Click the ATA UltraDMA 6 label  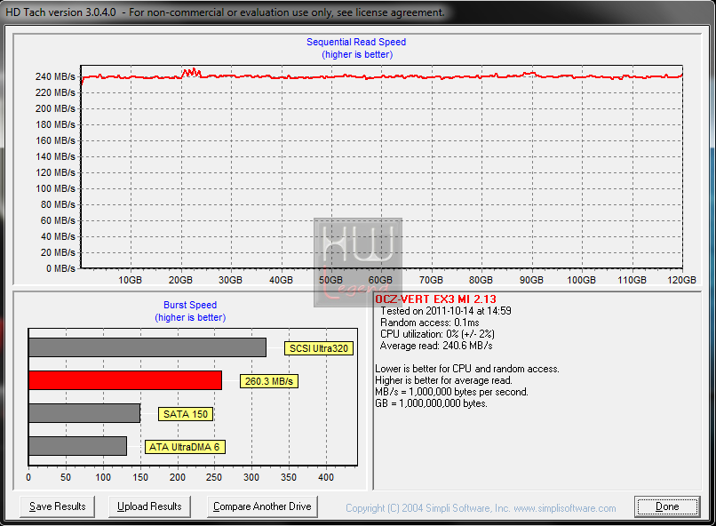pos(185,447)
